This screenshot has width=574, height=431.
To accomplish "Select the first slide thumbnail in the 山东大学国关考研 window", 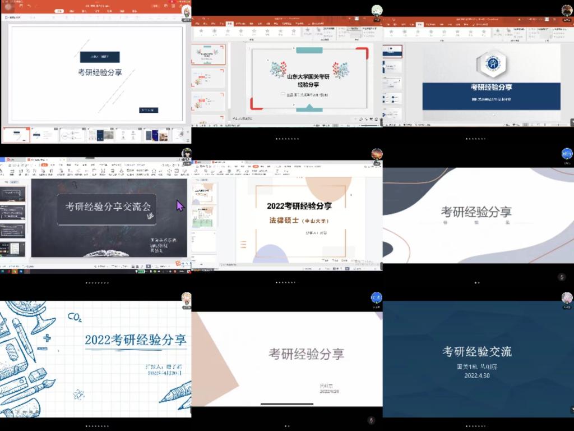I will click(208, 54).
